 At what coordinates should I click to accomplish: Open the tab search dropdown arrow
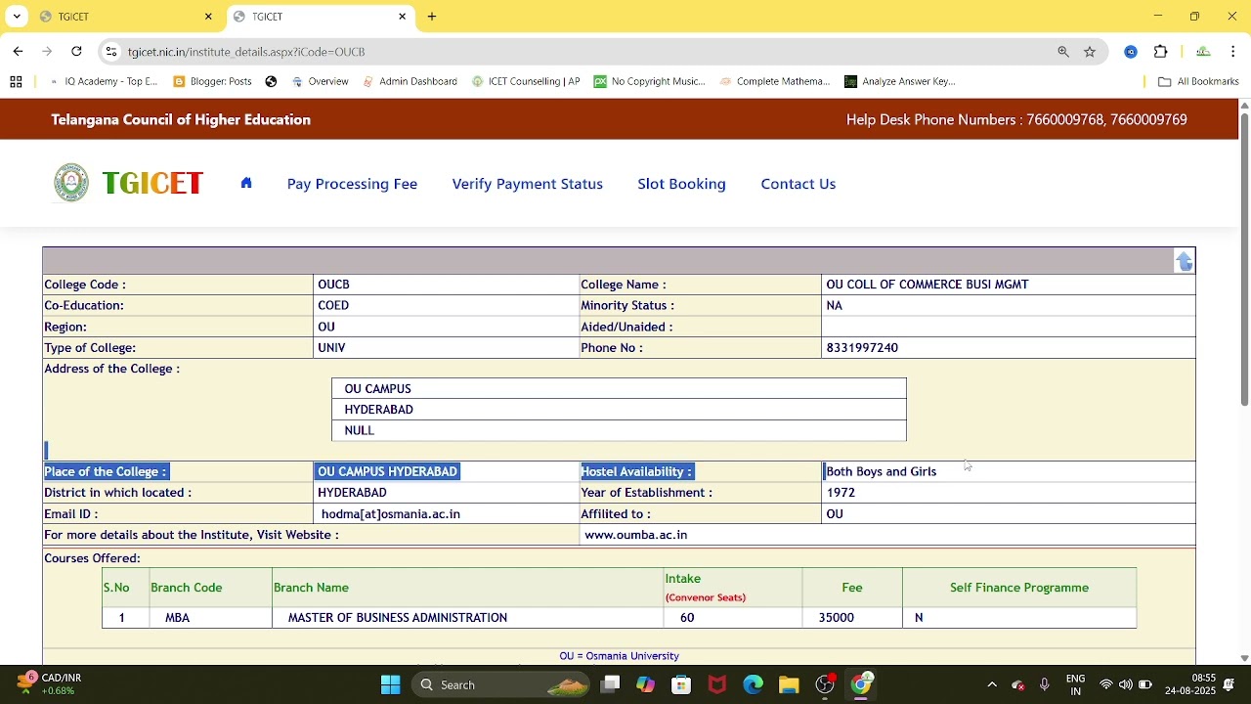[17, 17]
